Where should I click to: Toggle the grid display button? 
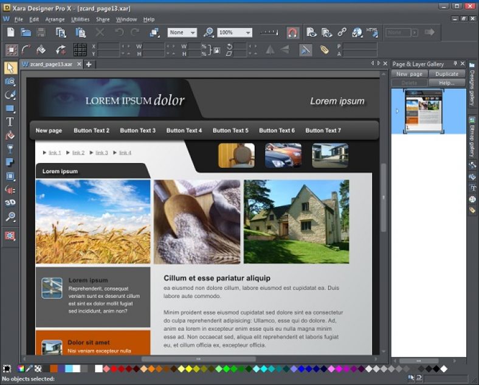coord(80,50)
